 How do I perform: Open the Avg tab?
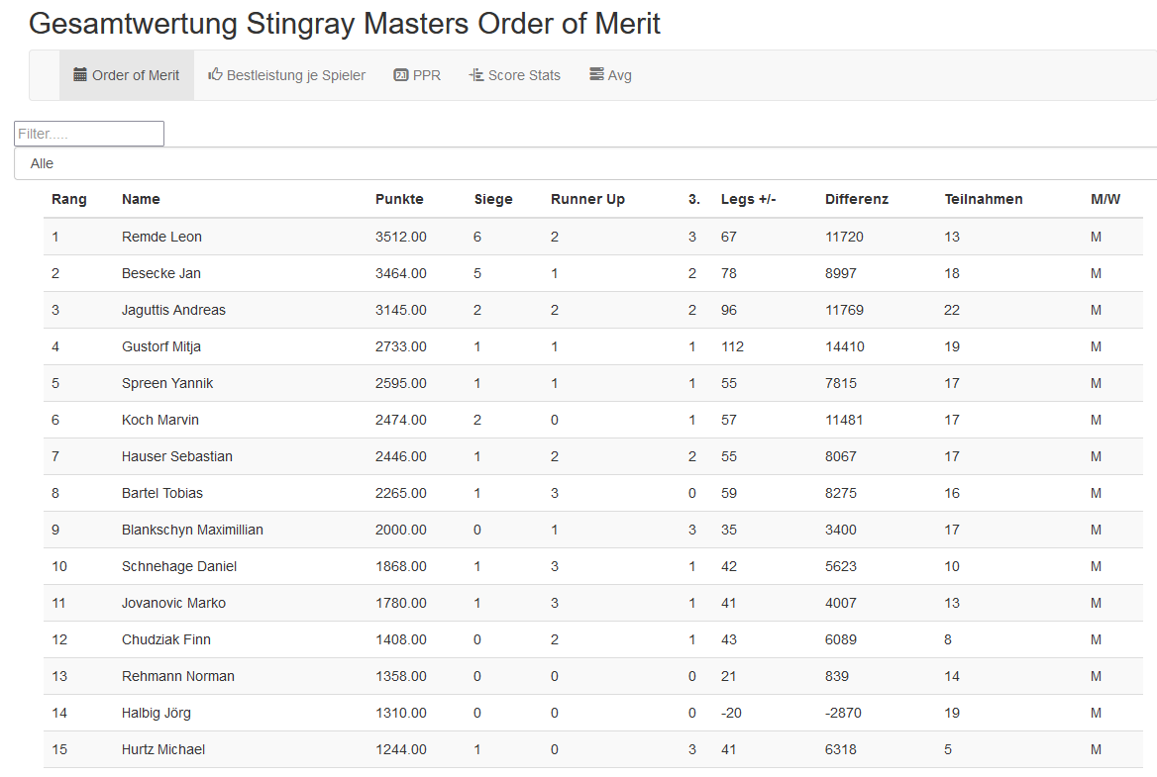coord(620,75)
